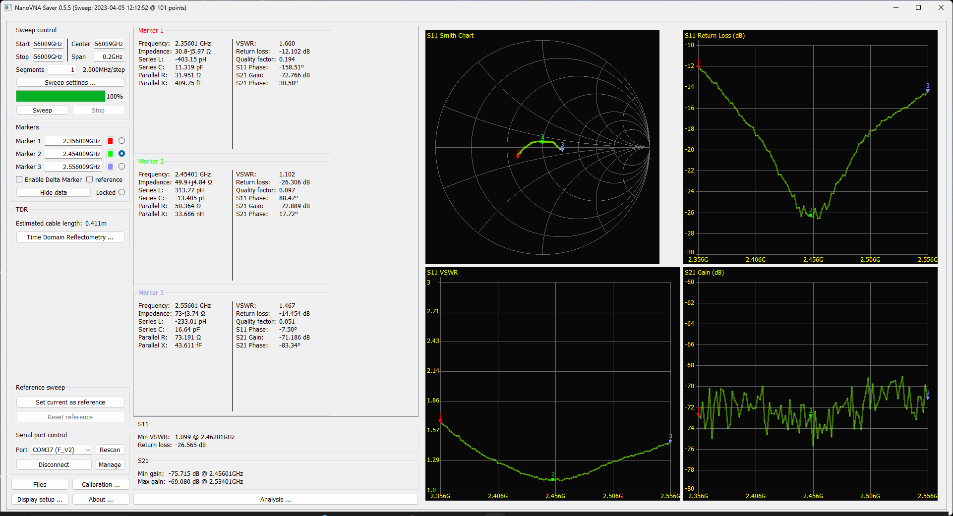
Task: Click the Manage button
Action: (x=110, y=464)
